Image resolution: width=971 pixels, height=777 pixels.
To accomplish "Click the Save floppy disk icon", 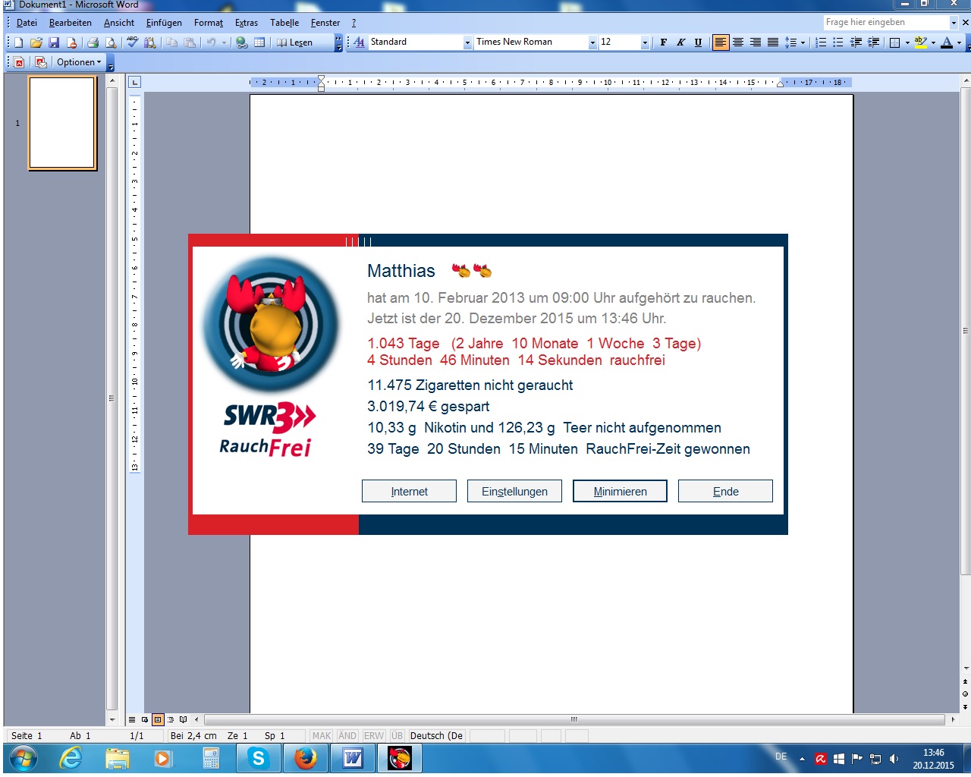I will coord(54,42).
